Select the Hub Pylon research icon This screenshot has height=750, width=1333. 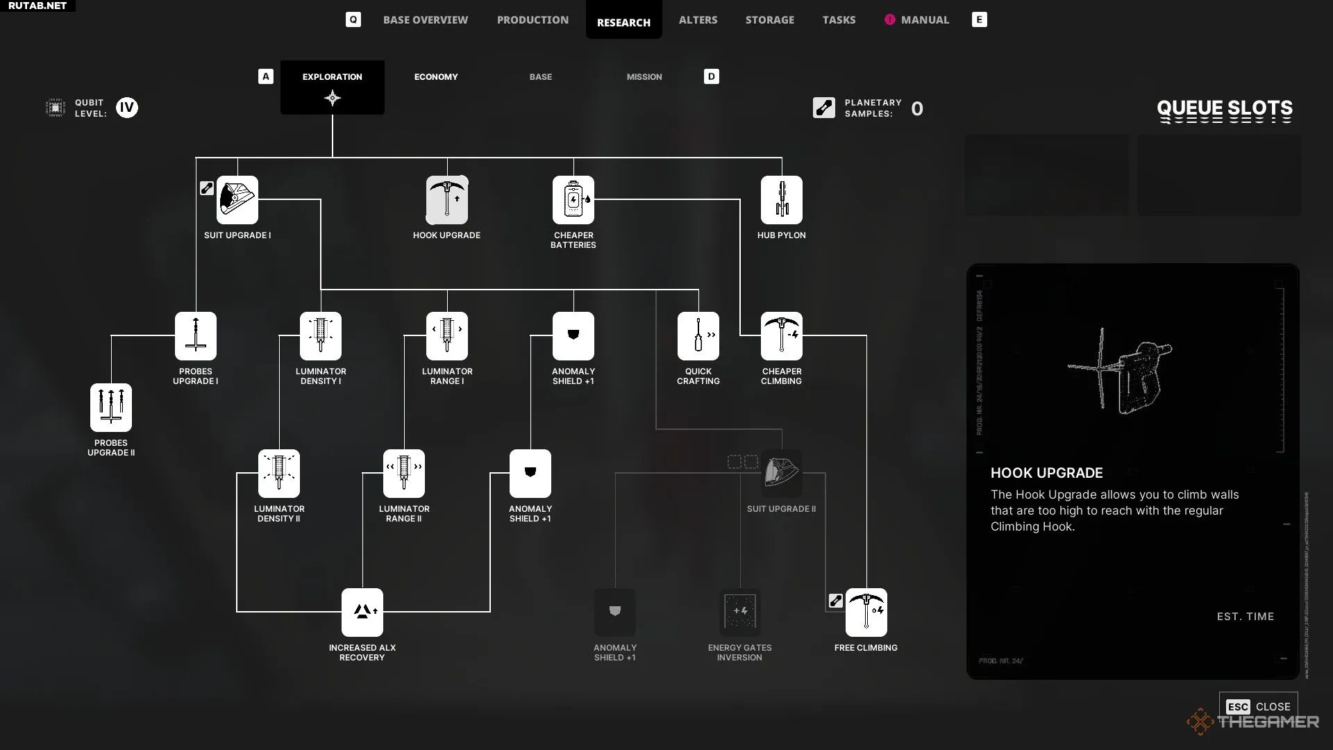tap(782, 200)
